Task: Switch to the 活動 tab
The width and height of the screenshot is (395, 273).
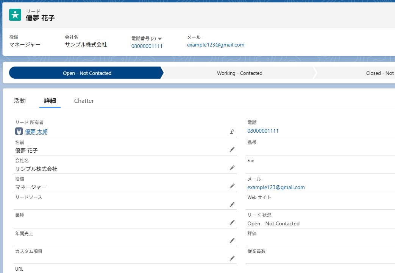Action: click(x=20, y=101)
